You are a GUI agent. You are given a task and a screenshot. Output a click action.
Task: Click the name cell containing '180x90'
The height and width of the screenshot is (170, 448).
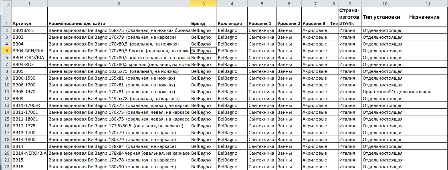click(119, 167)
